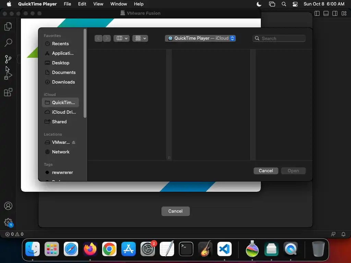Screen dimensions: 351x263
Task: Open System Settings from the Dock
Action: point(148,249)
